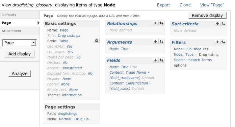This screenshot has width=235, height=127.
Task: Add a new argument with plus icon
Action: [156, 42]
